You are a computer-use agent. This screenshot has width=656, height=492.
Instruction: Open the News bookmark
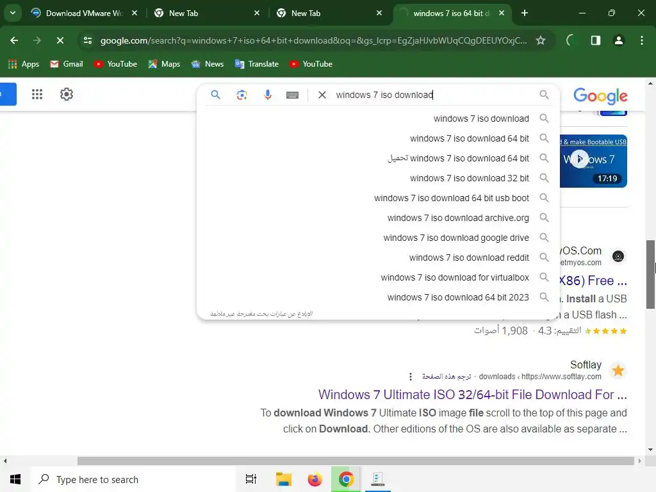[208, 64]
